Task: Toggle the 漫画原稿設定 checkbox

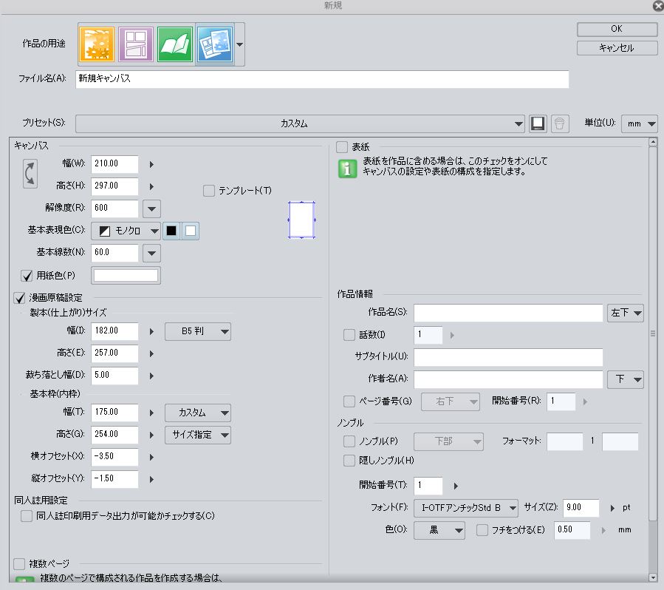Action: tap(19, 298)
